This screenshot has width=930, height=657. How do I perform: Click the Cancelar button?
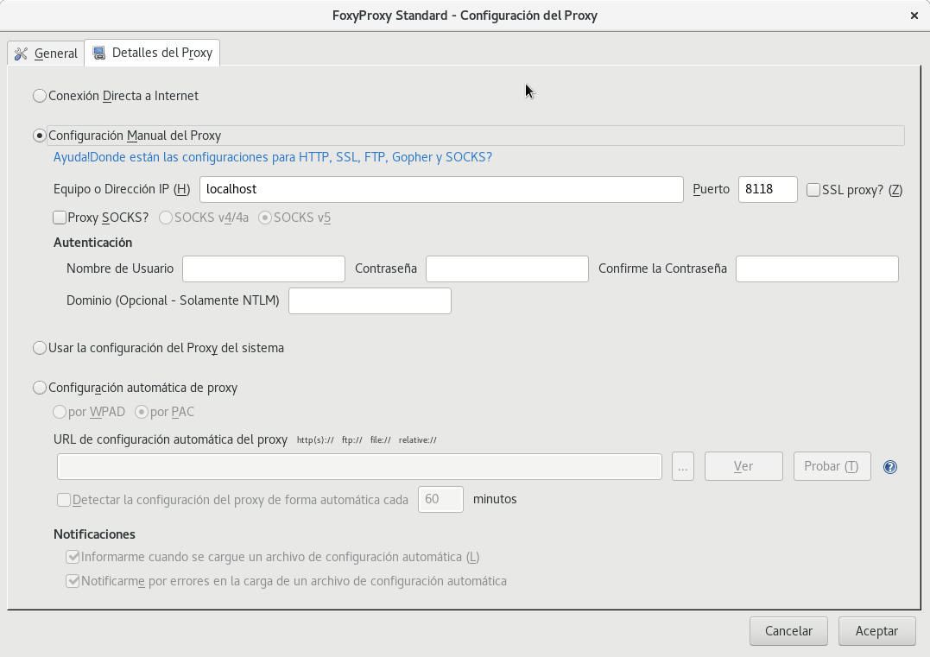pyautogui.click(x=788, y=631)
